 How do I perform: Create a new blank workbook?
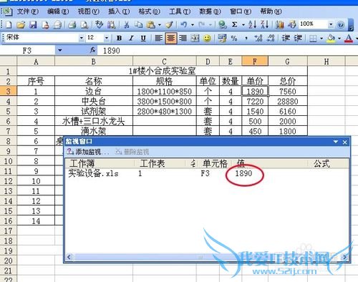9,24
